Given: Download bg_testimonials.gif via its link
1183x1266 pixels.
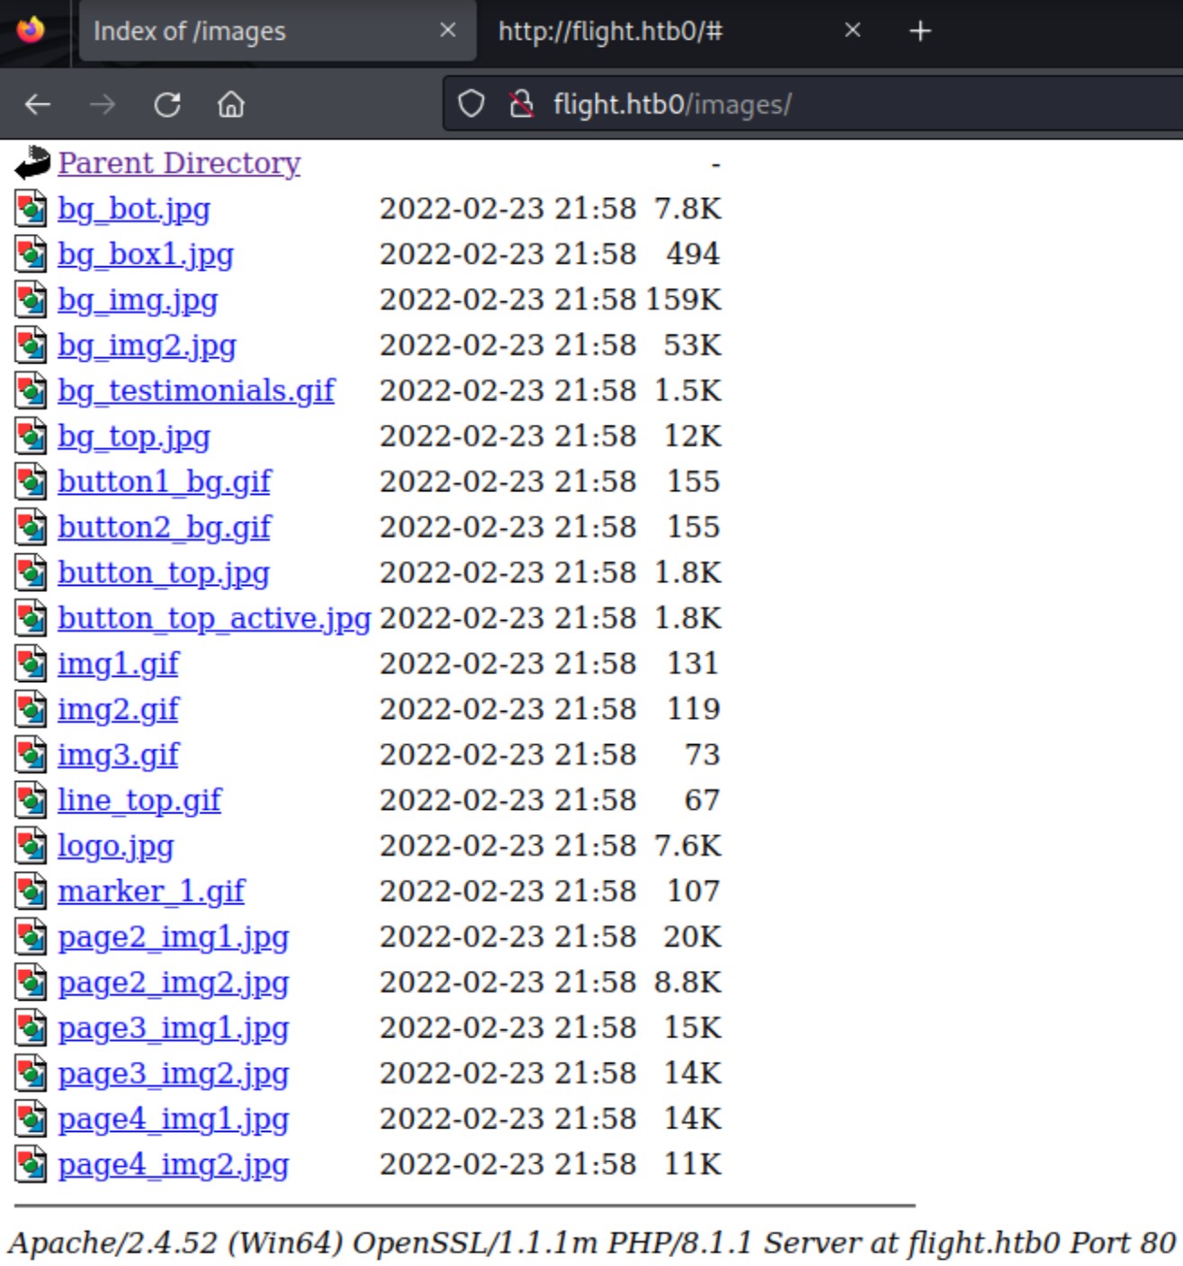Looking at the screenshot, I should tap(196, 390).
